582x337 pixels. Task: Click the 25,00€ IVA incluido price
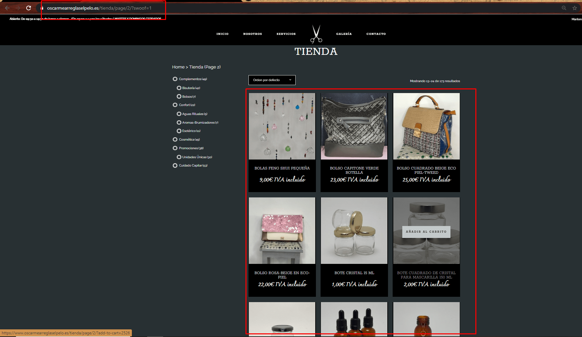coord(427,179)
